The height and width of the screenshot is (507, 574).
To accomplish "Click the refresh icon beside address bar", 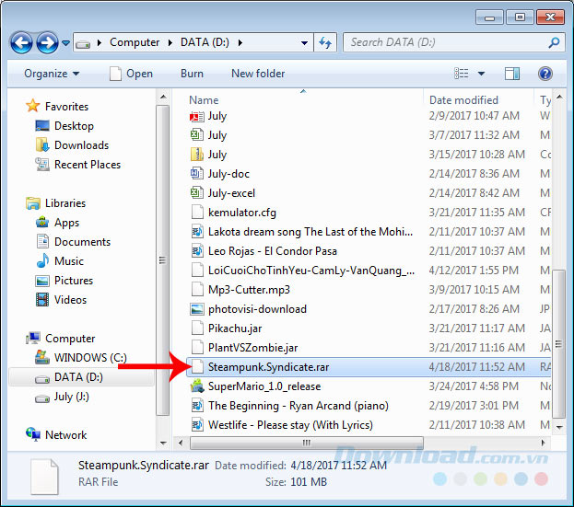I will click(325, 42).
